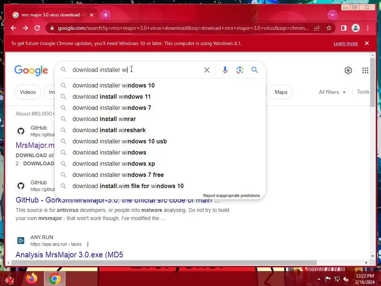This screenshot has width=381, height=286.
Task: Bookmark this page with the star
Action: click(329, 28)
